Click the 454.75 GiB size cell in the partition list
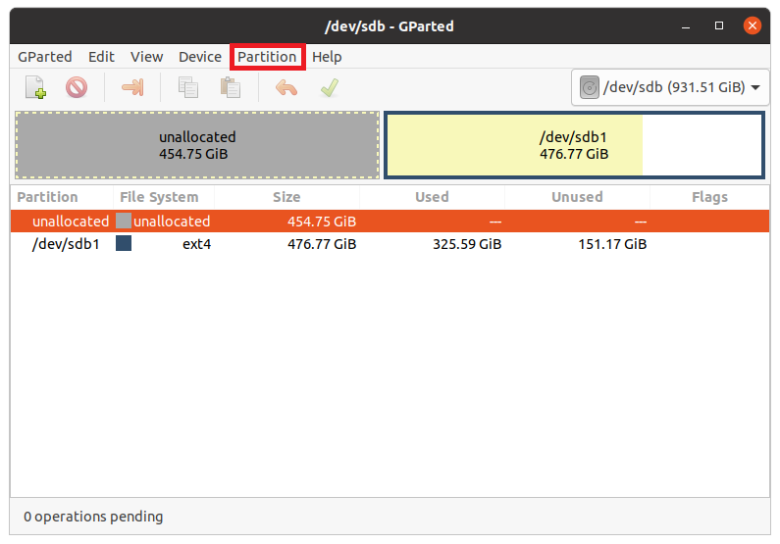Screen dimensions: 780x544 322,222
